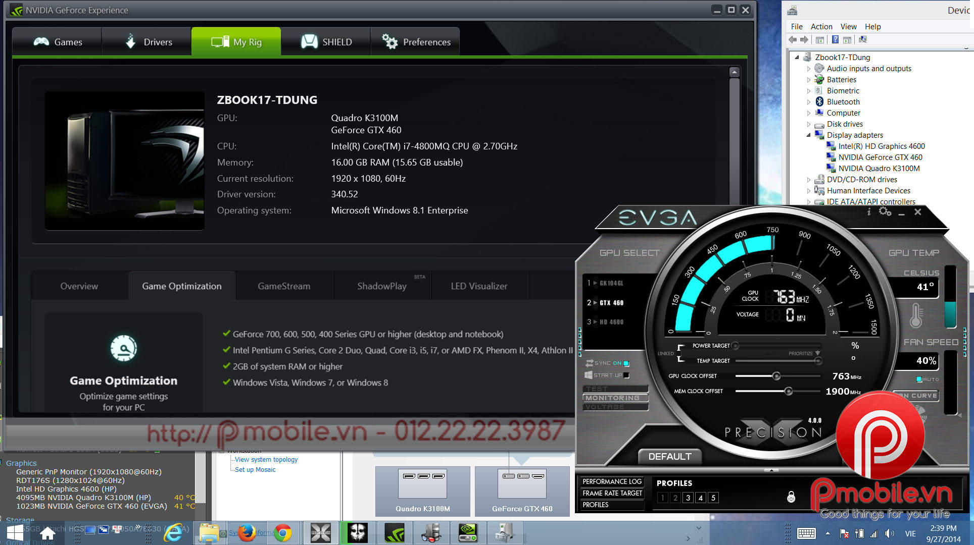Click Scan for hardware changes toolbar icon
Screen dimensions: 974x545
(863, 39)
